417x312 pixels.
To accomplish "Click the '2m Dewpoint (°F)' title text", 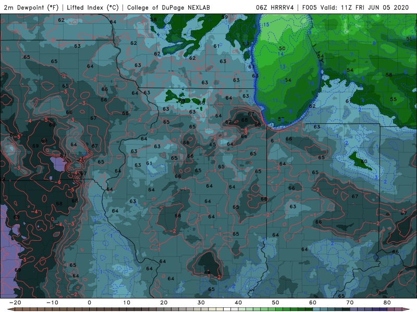I will (31, 8).
